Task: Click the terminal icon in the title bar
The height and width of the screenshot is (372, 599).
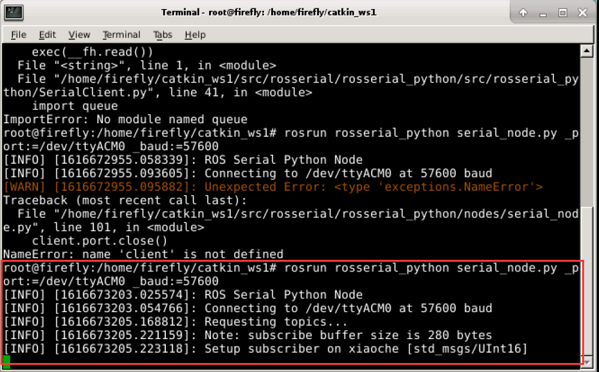Action: pyautogui.click(x=14, y=12)
